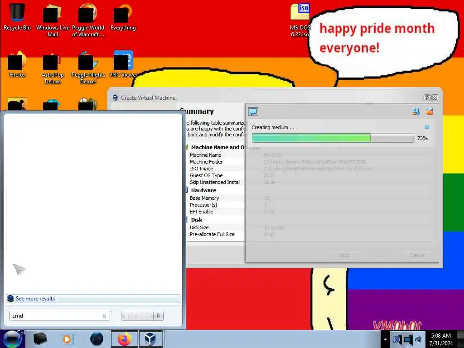The height and width of the screenshot is (348, 464).
Task: Open Windows Live Mail desktop shortcut
Action: point(53,20)
